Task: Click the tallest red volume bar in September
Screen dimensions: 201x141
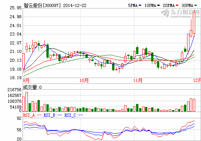Action: click(27, 102)
